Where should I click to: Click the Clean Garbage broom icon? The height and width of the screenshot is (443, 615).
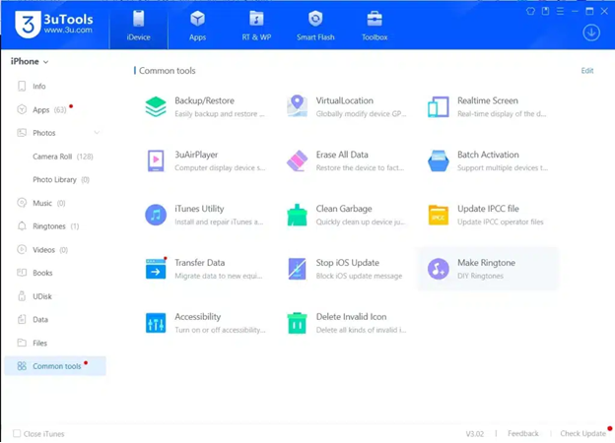(297, 215)
